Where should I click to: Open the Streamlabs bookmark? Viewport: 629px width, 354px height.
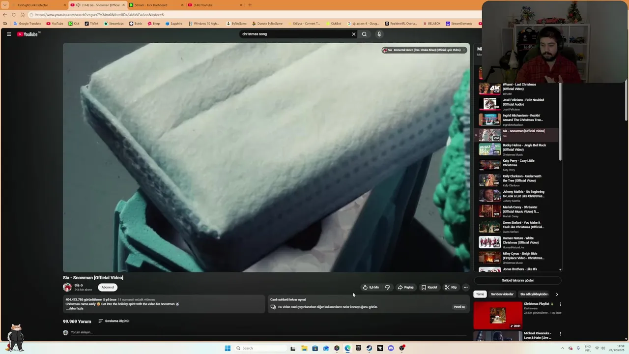[114, 24]
